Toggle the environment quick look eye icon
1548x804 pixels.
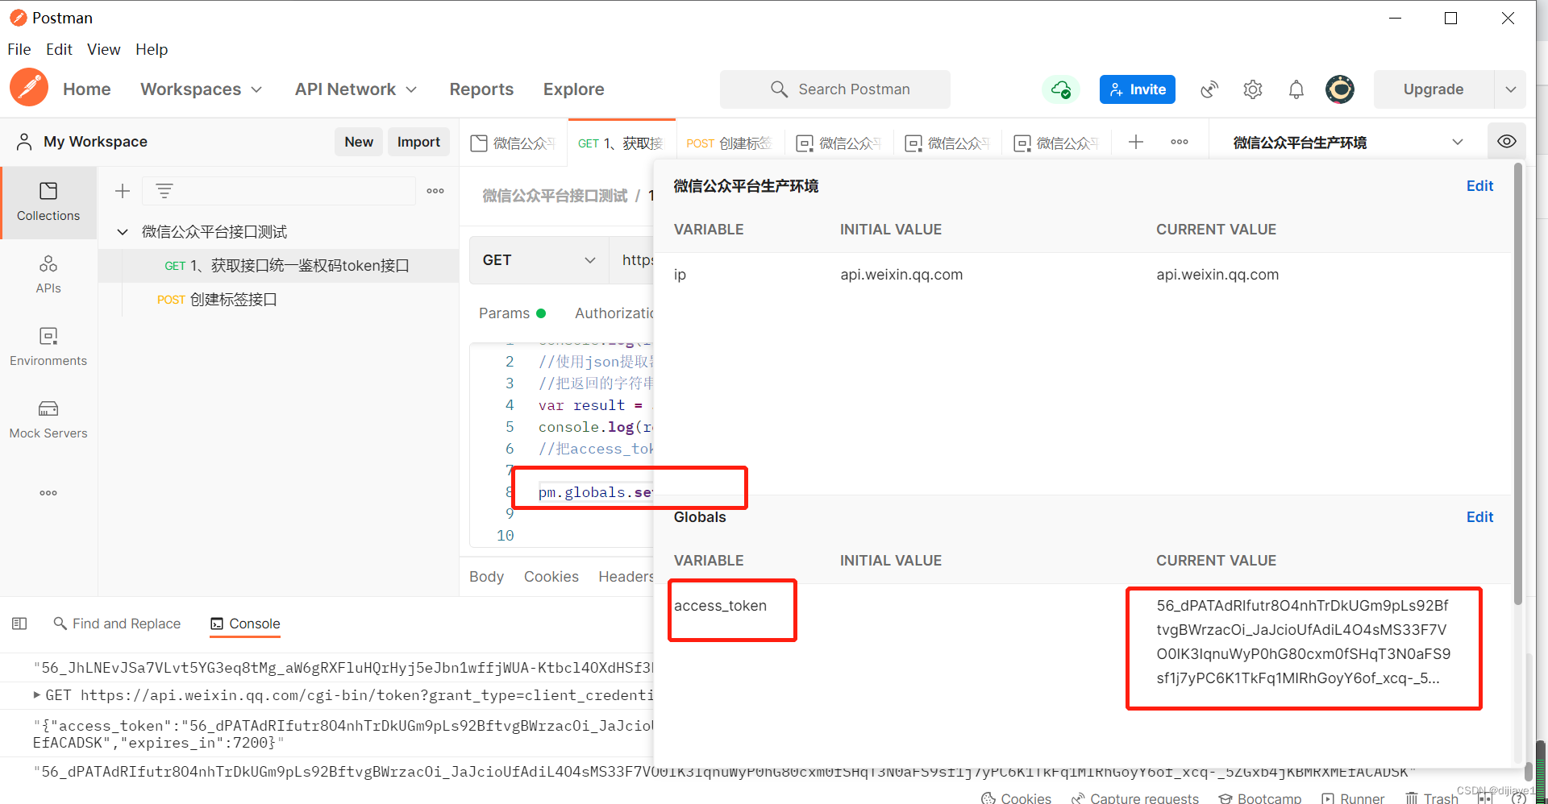[1506, 141]
